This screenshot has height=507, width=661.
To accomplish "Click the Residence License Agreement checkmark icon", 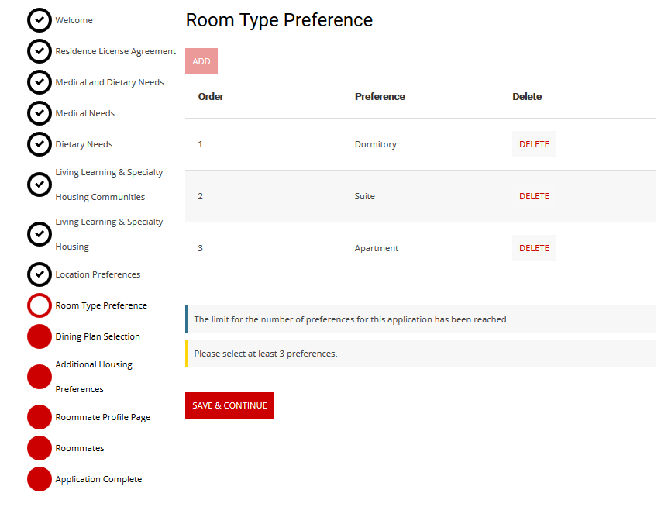I will [39, 51].
